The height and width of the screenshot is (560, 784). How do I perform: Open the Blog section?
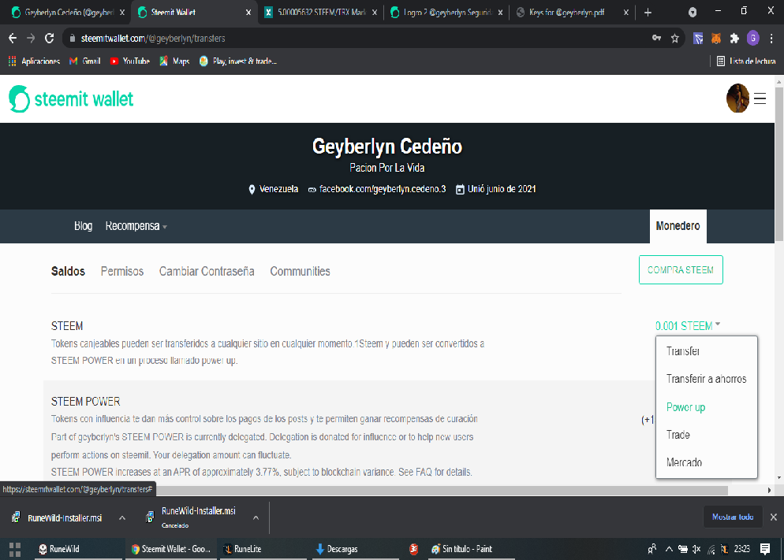click(x=83, y=226)
